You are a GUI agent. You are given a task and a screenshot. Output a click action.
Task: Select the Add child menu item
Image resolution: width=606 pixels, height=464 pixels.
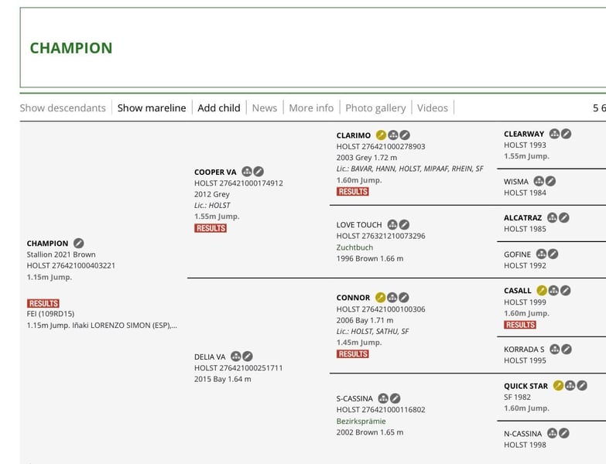(219, 107)
